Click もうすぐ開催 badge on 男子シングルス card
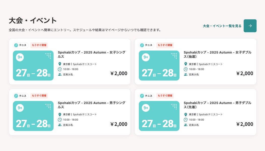The width and height of the screenshot is (265, 151). (39, 96)
